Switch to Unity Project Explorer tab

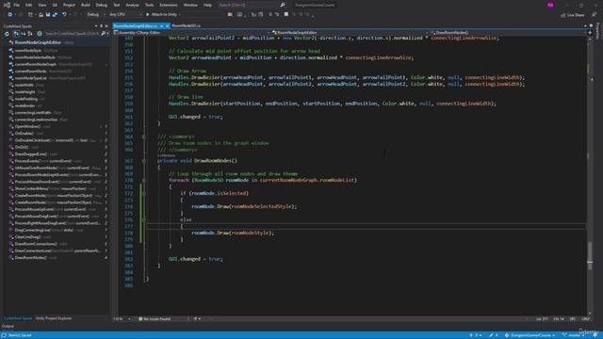54,318
